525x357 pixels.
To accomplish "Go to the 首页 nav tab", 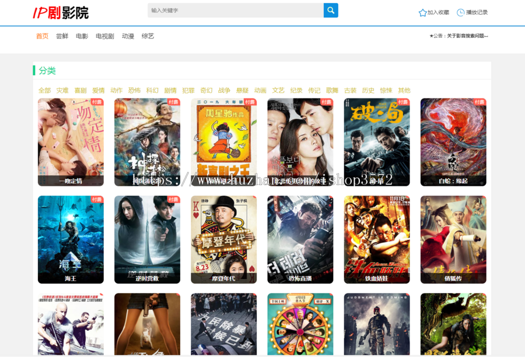I will click(x=42, y=36).
